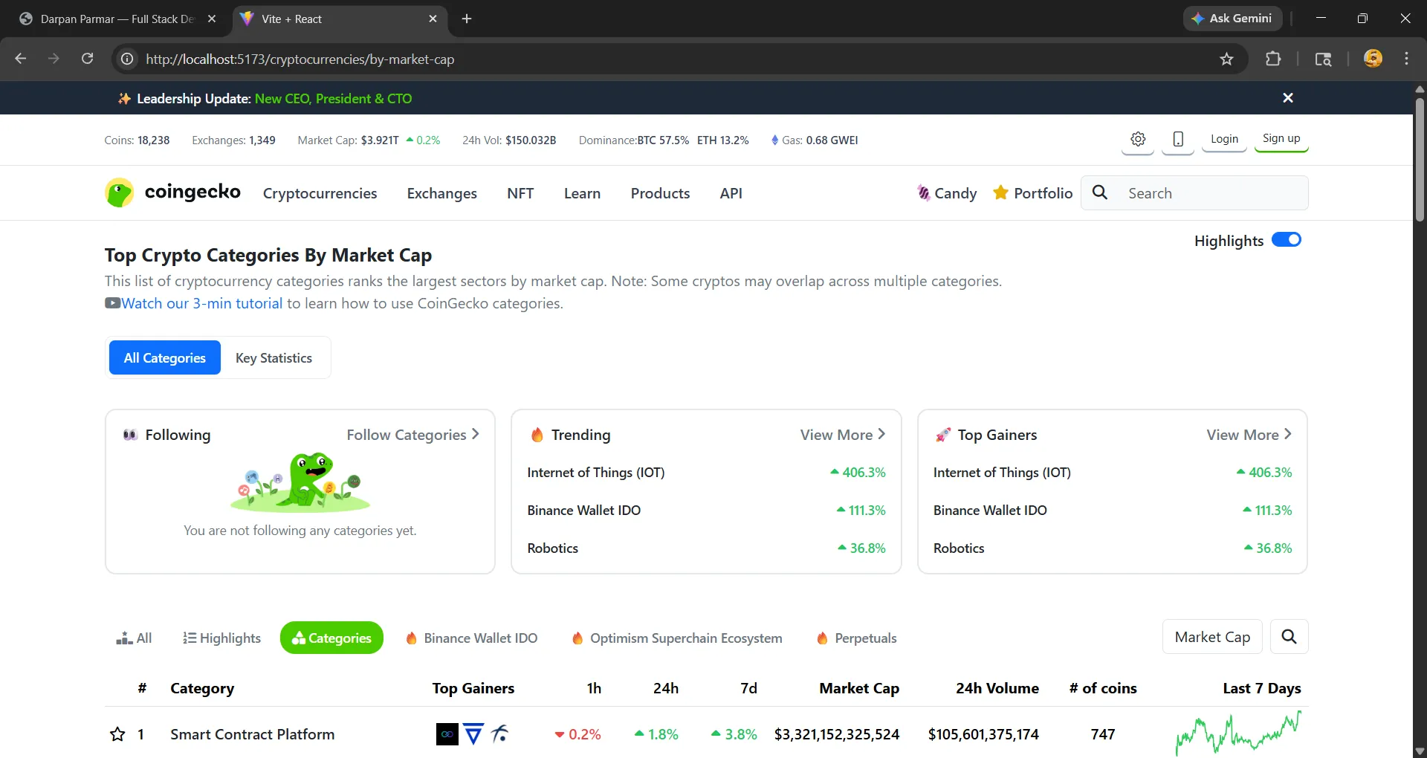The height and width of the screenshot is (758, 1427).
Task: Click the Trending fire icon
Action: [537, 435]
